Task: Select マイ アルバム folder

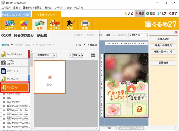Action: pyautogui.click(x=14, y=79)
